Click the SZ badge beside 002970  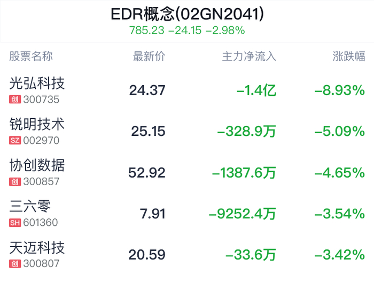pos(15,141)
